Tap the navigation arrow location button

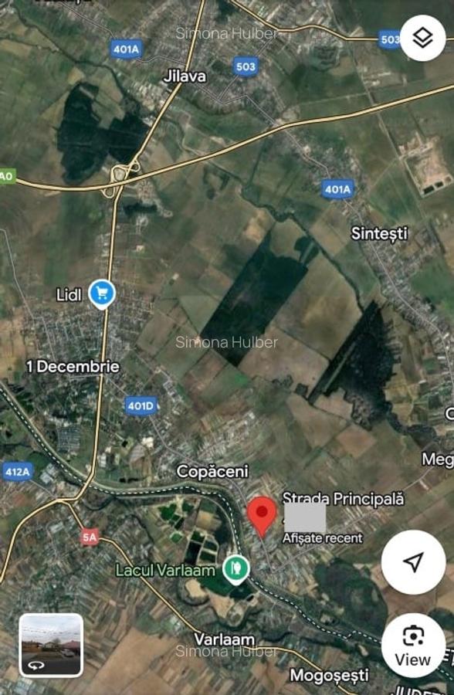413,562
